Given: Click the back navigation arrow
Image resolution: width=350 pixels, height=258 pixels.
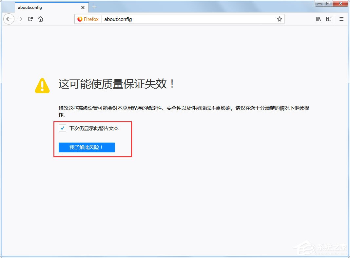Looking at the screenshot, I should point(9,19).
